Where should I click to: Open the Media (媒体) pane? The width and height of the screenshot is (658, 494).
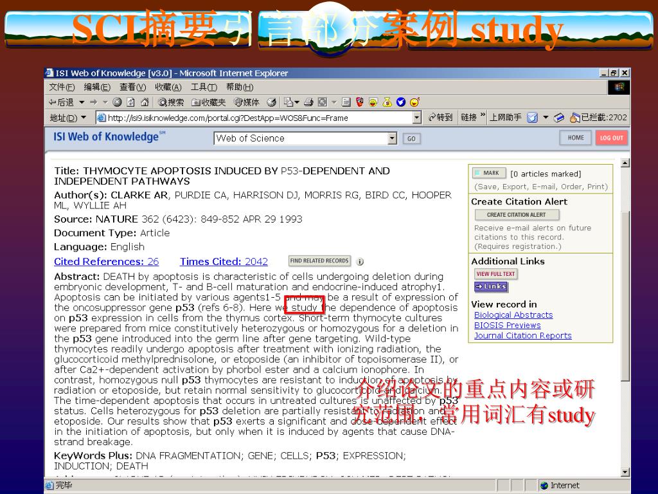(247, 102)
